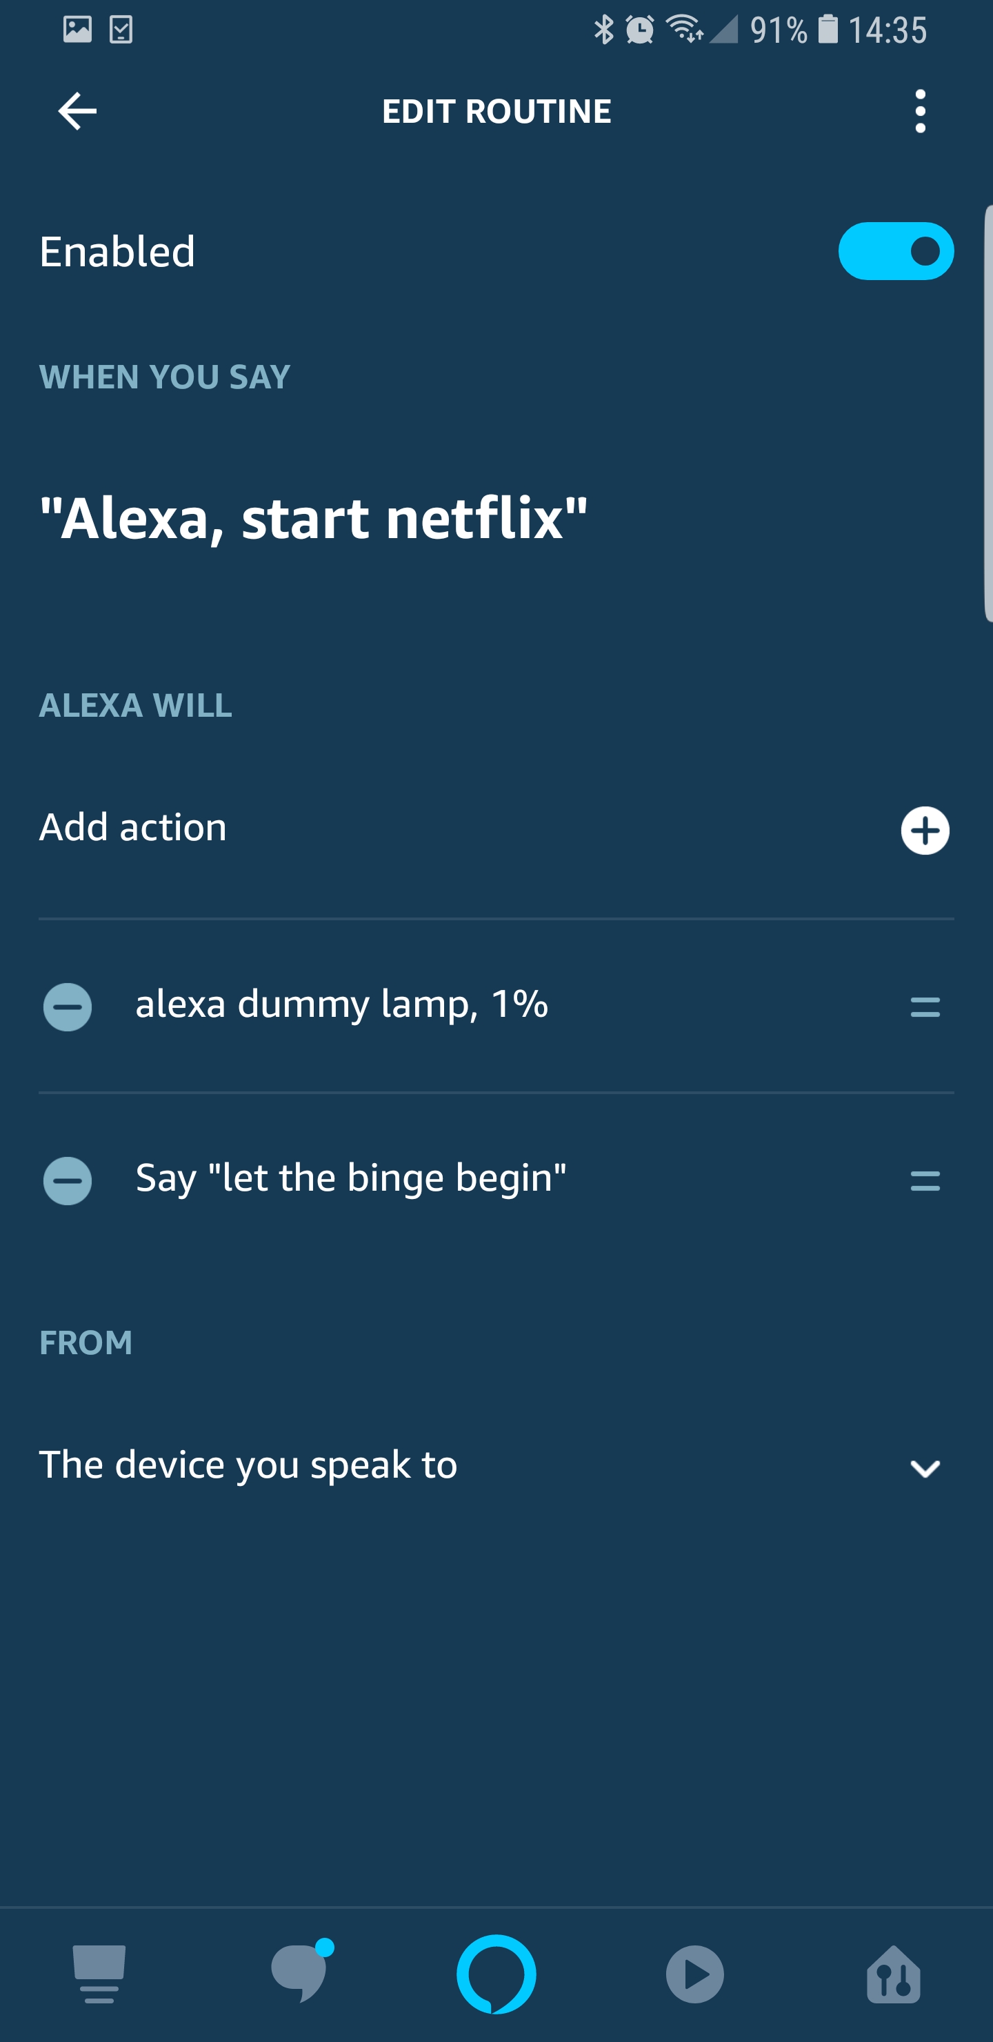The height and width of the screenshot is (2042, 993).
Task: Remove the Say "let the binge begin" action
Action: pos(68,1180)
